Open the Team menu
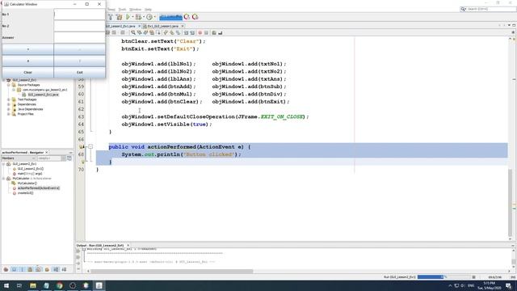This screenshot has height=291, width=517. 111,10
